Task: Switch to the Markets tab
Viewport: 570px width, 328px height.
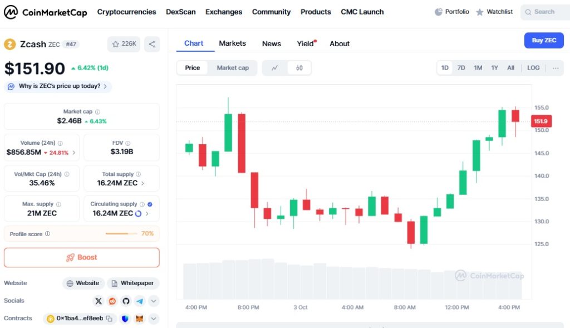Action: tap(232, 43)
